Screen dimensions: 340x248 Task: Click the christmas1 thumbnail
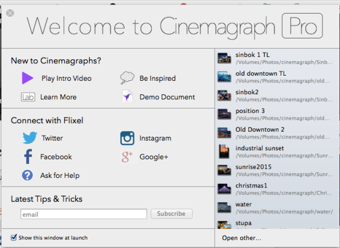224,189
